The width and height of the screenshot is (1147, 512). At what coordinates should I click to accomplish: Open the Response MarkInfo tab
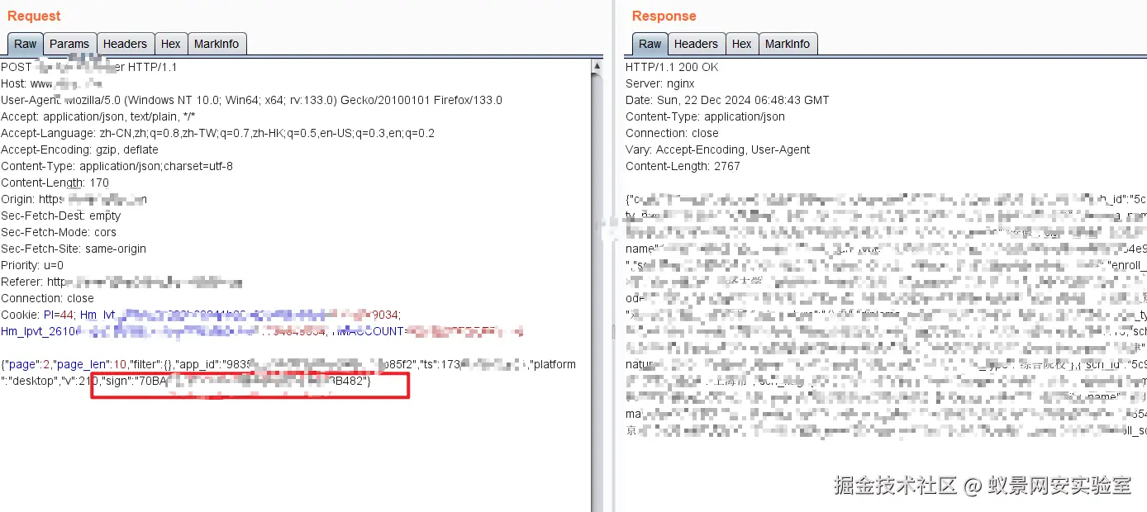788,44
